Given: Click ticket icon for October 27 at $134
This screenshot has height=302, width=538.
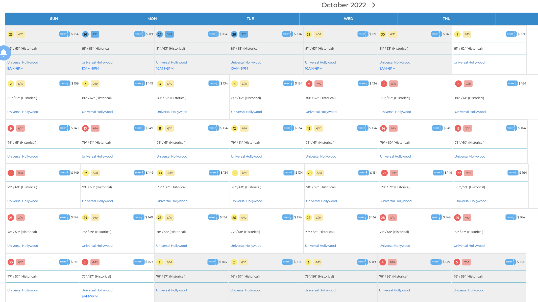Looking at the screenshot, I should (x=362, y=217).
